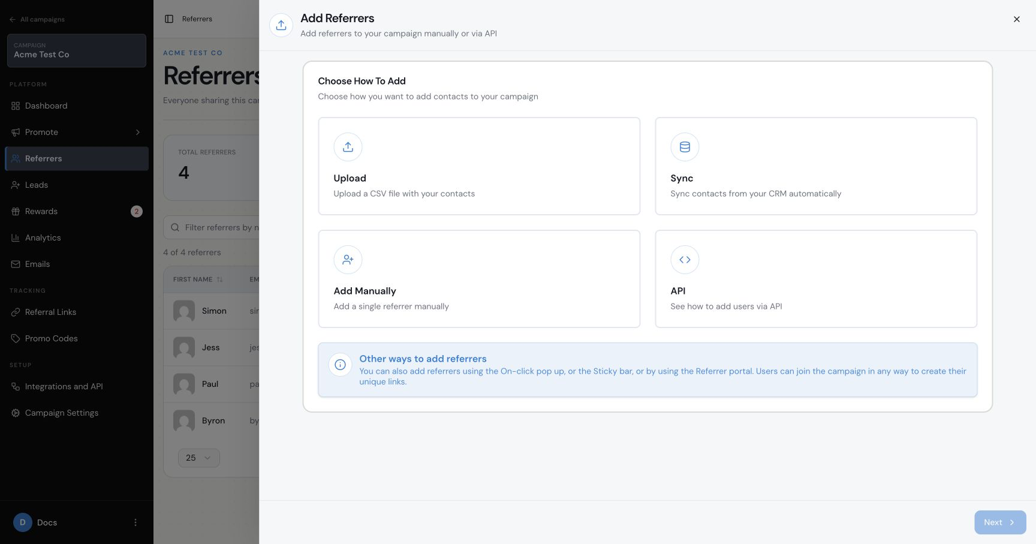This screenshot has width=1036, height=544.
Task: Click 'See how to add users via API'
Action: [726, 306]
